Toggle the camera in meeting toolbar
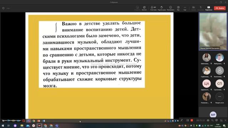 point(193,8)
